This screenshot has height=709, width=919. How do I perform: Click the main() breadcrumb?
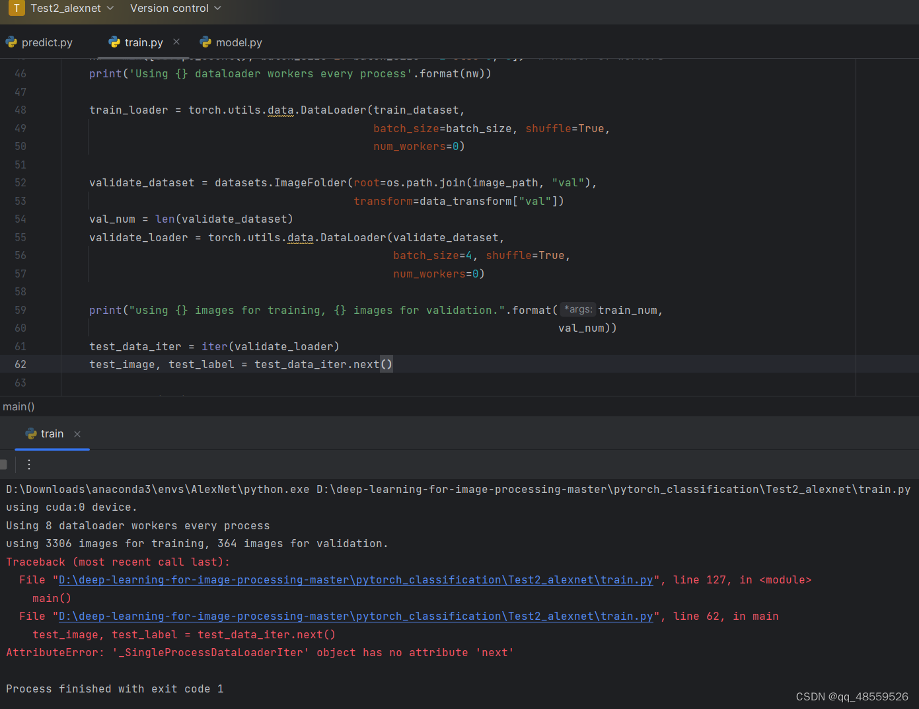(x=18, y=406)
